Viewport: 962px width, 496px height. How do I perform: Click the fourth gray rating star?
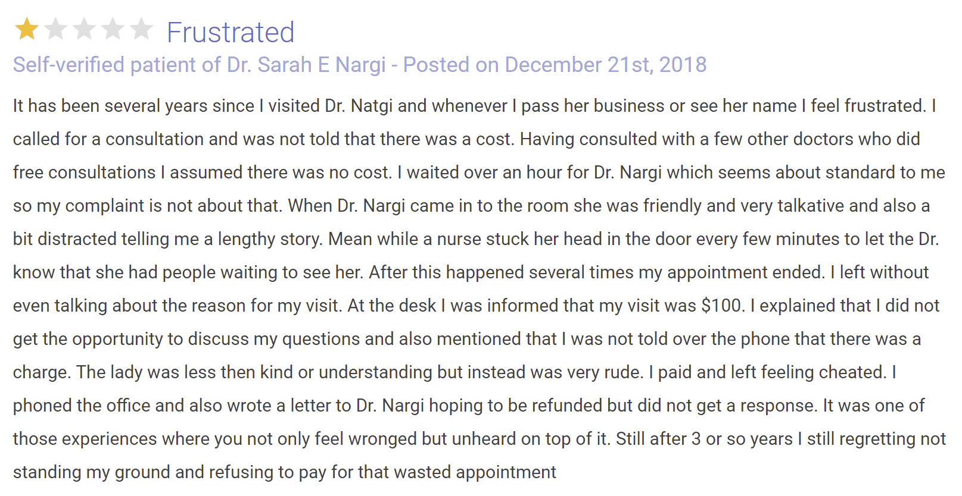pos(113,29)
